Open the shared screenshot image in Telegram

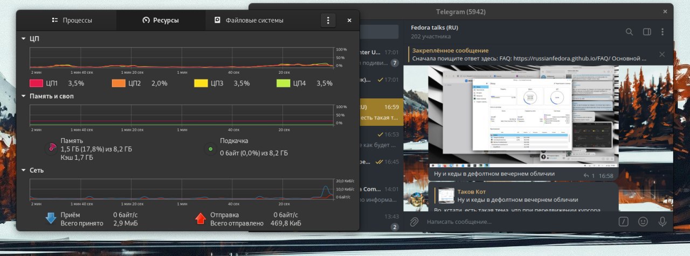click(523, 117)
